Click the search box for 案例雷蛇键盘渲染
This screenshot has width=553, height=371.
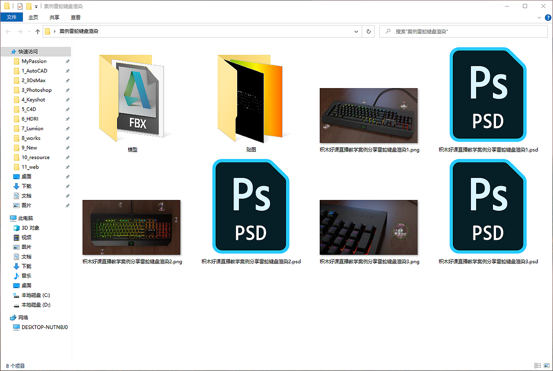464,32
